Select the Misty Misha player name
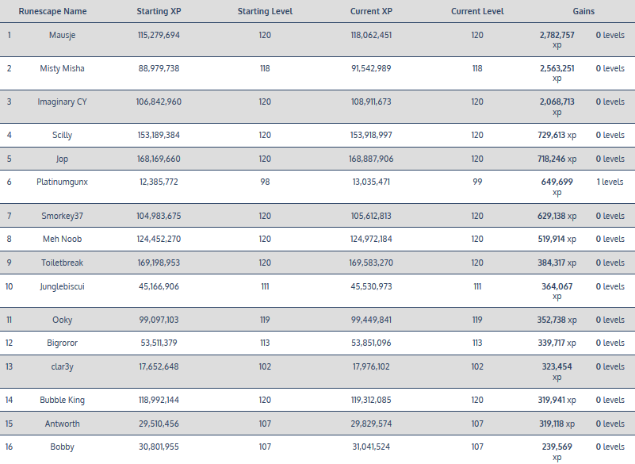The height and width of the screenshot is (464, 635). click(62, 69)
